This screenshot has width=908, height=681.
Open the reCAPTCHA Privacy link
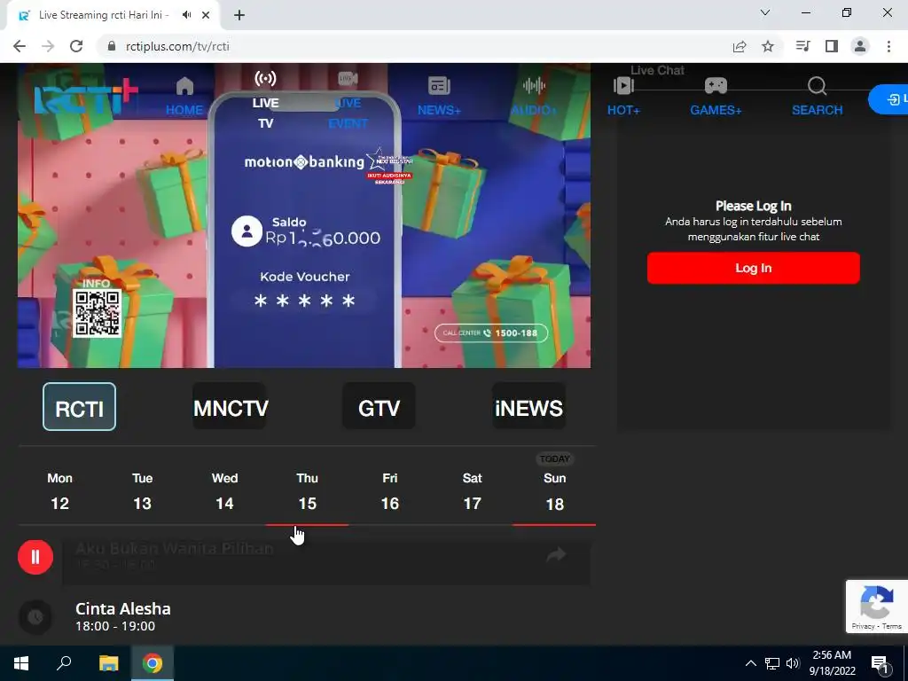863,626
